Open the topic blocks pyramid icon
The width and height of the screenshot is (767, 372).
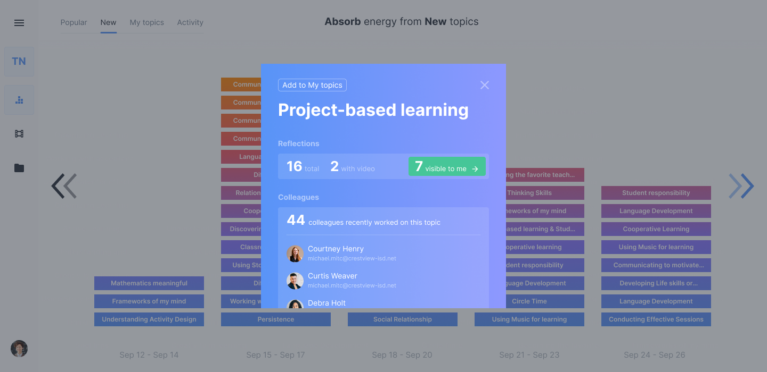coord(19,100)
